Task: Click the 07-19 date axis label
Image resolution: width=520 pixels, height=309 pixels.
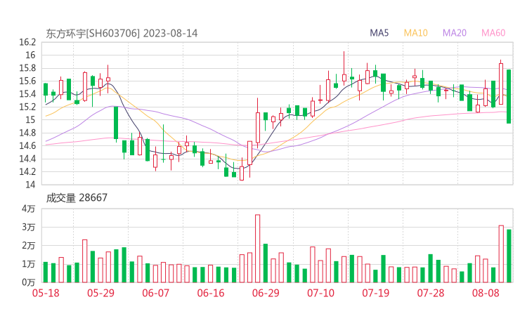Action: [376, 293]
